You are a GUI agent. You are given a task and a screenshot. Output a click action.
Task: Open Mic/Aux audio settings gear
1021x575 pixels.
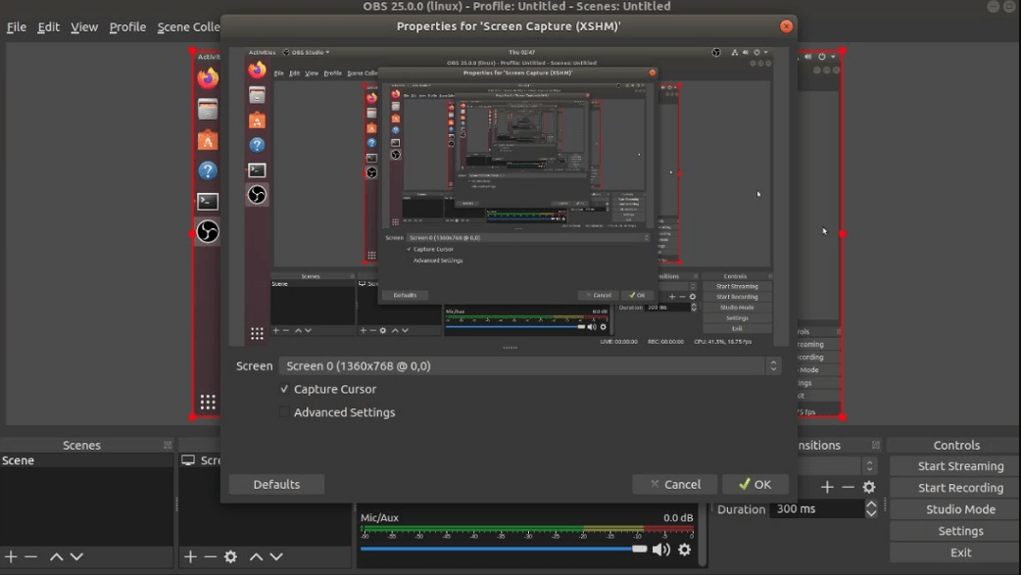click(684, 550)
